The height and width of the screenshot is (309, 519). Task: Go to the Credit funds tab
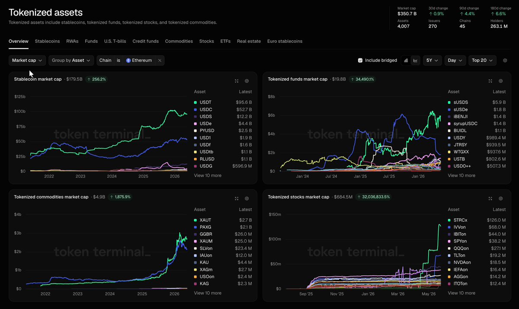click(146, 41)
